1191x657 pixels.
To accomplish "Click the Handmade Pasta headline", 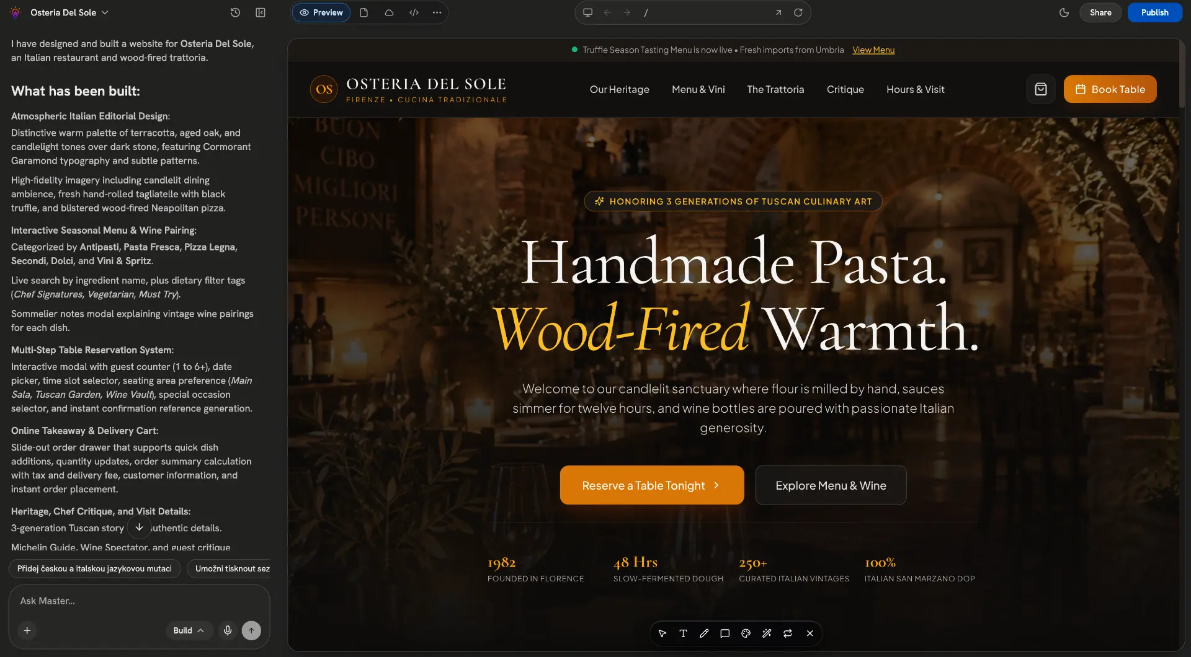I will 734,263.
